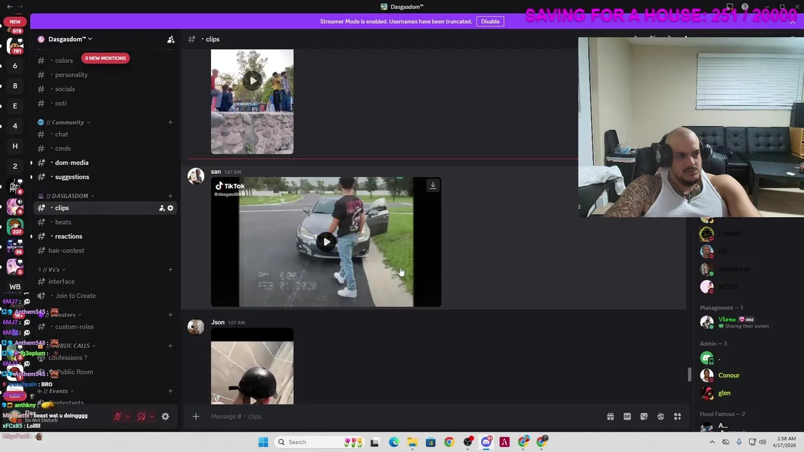
Task: Add a channel to the PUBLIC CALLS category
Action: (x=170, y=346)
